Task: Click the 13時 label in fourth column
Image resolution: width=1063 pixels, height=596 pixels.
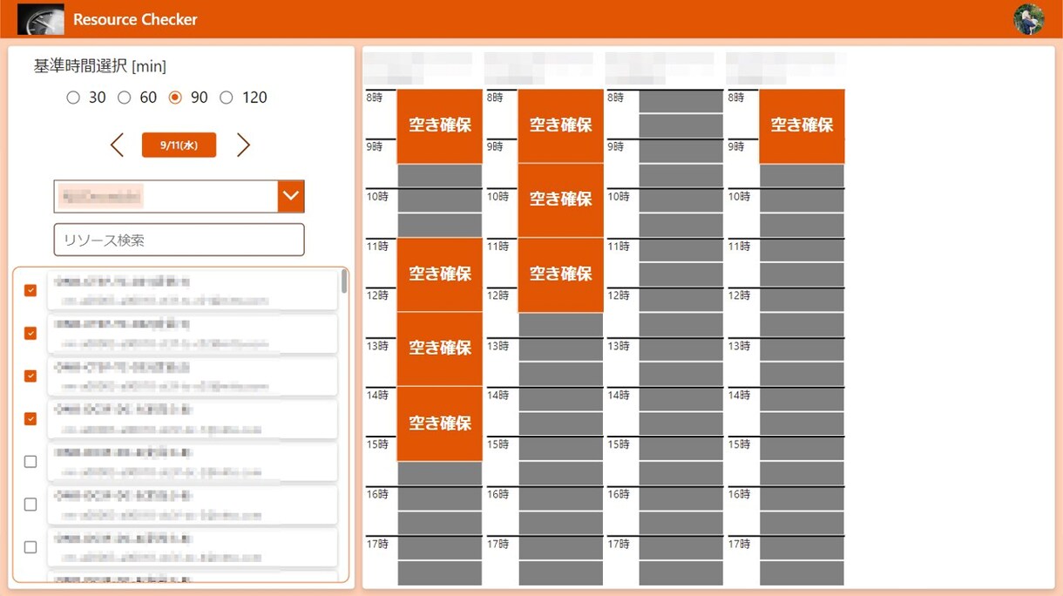Action: coord(739,346)
